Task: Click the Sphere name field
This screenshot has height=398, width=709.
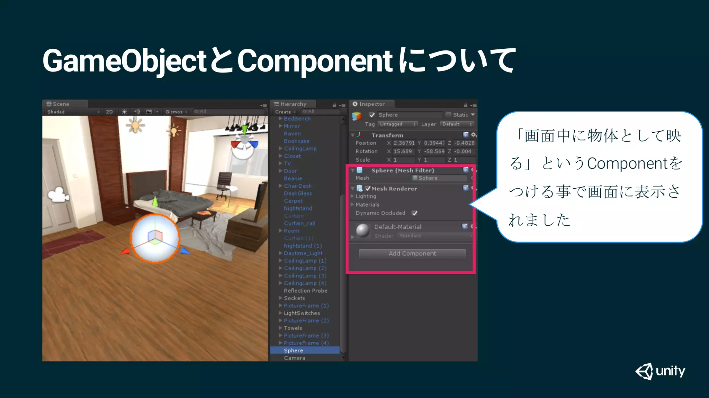Action: click(410, 115)
